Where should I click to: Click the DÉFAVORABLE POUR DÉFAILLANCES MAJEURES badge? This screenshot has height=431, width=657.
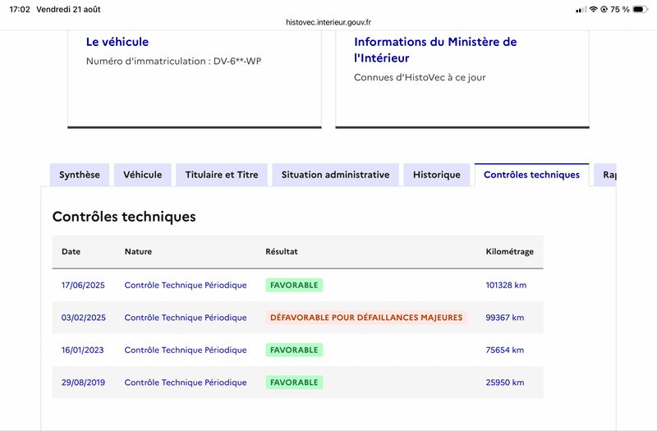366,318
